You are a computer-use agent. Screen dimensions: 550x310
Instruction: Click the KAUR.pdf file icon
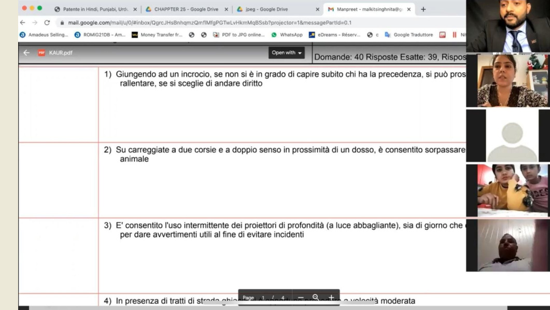(41, 53)
